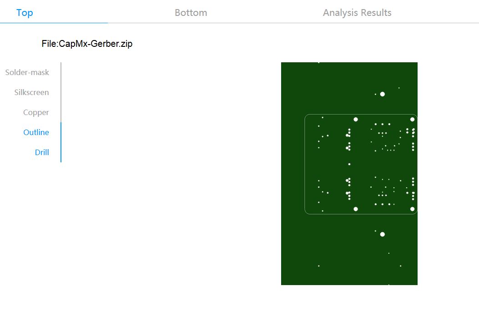
Task: Pick the bottom-left mounting hole inside the outline
Action: (356, 209)
